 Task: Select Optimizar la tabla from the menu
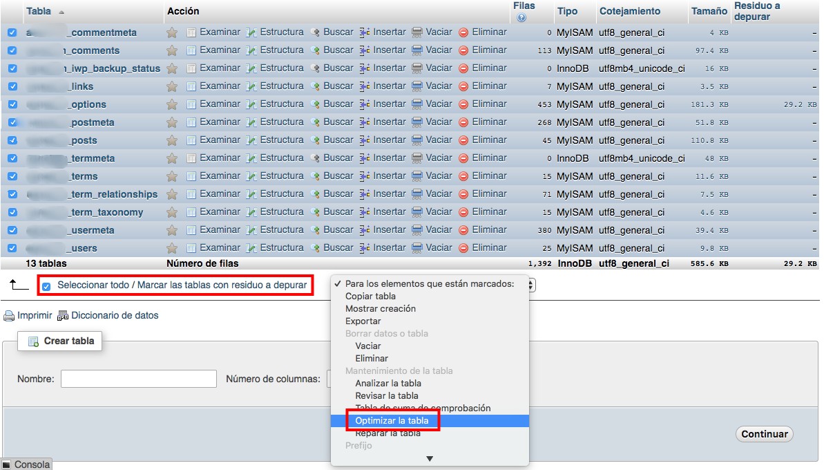[391, 420]
